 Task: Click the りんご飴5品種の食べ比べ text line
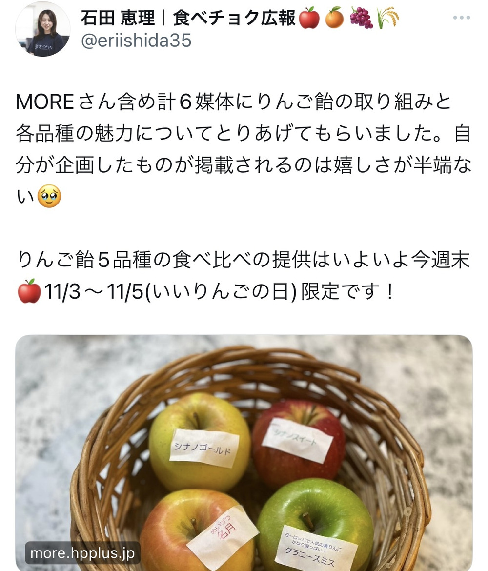tap(244, 260)
